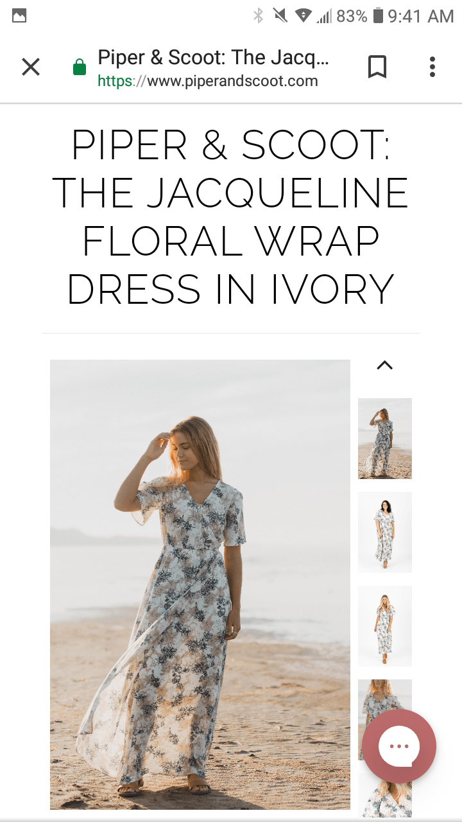Tap the main dress product image
Screen dimensions: 462x822
200,584
